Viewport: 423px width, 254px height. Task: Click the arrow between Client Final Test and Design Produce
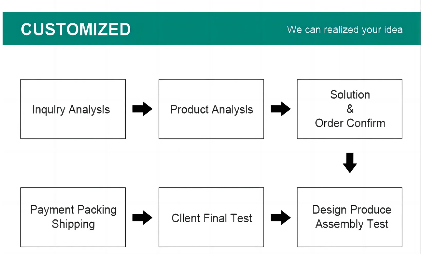point(280,218)
